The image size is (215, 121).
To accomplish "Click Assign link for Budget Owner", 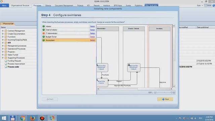I will click(92, 37).
